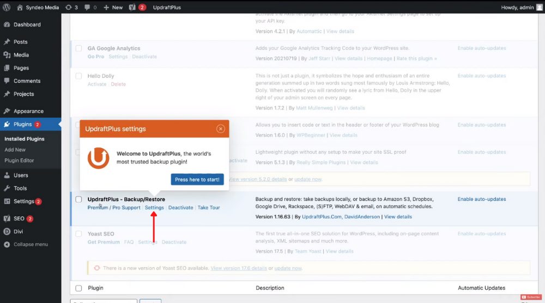
Task: View Yoast version 17.6 details
Action: pos(239,268)
